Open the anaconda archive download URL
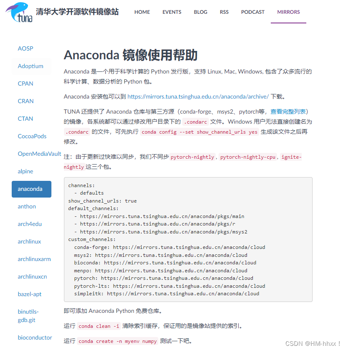This screenshot has width=346, height=350. (x=198, y=96)
